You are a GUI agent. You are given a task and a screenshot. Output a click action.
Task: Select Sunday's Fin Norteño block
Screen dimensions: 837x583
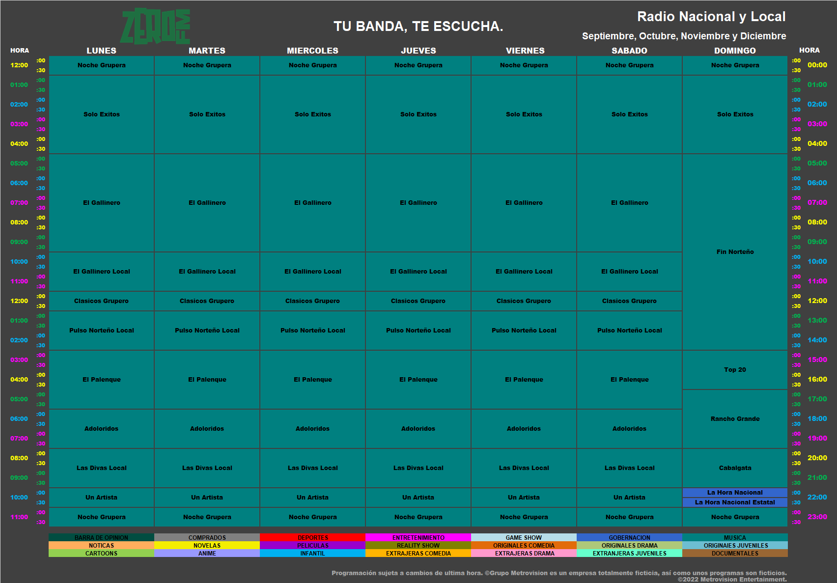(735, 252)
